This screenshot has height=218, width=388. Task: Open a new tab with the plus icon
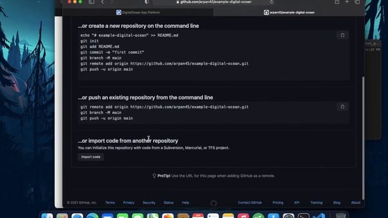pos(347,2)
